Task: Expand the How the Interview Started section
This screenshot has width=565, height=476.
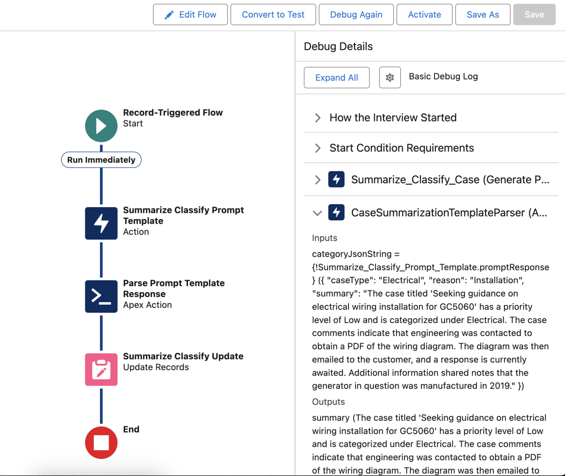Action: (317, 118)
